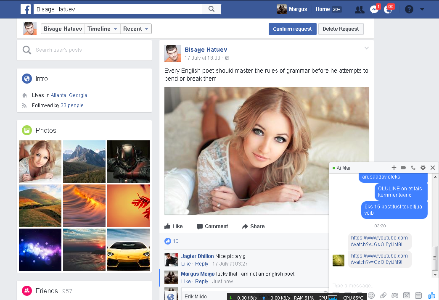This screenshot has height=300, width=439.
Task: Start a video call in Ai Mar chat
Action: (x=403, y=168)
